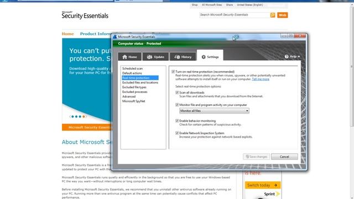Select Real-time protection settings item

(x=140, y=78)
